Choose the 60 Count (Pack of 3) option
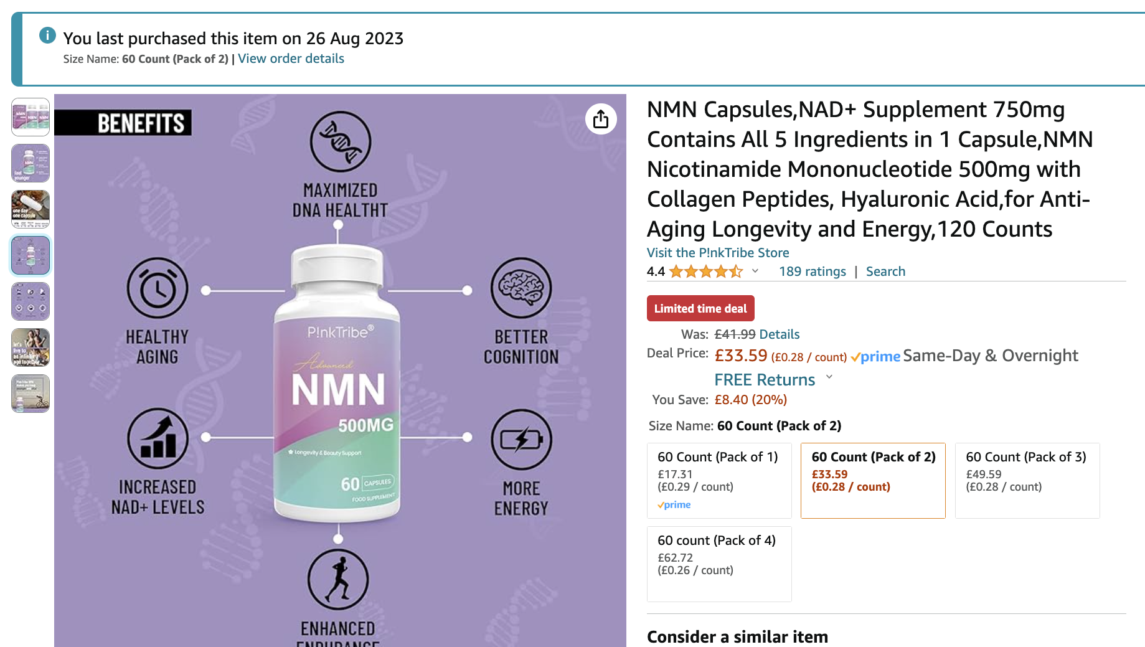Viewport: 1145px width, 647px height. click(x=1027, y=480)
